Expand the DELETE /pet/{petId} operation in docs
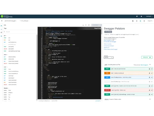This screenshot has width=154, height=116. coord(128,90)
